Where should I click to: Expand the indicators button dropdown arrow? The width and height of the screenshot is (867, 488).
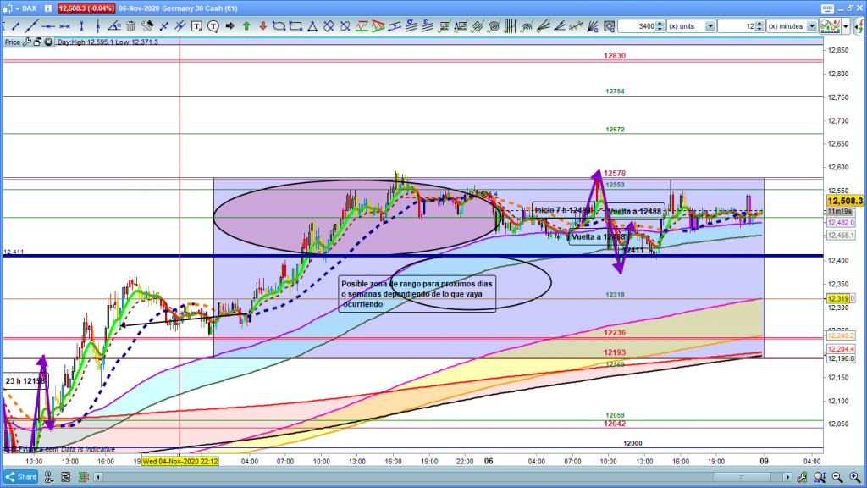tap(846, 26)
